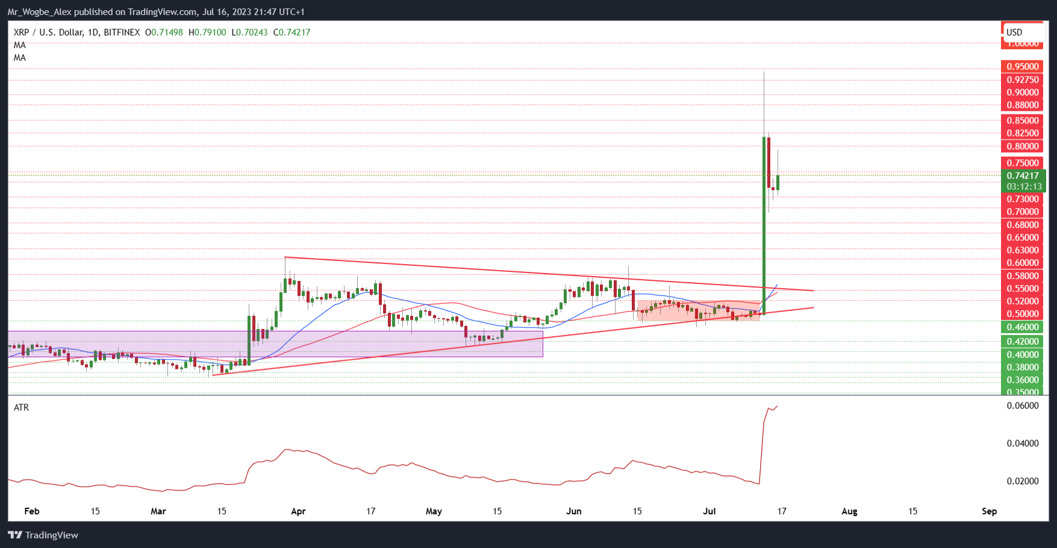1057x548 pixels.
Task: Click the green 0.46000 price level label
Action: [1023, 327]
